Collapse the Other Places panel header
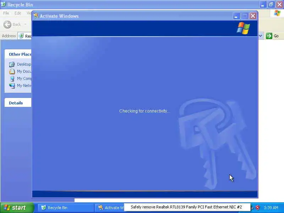The image size is (284, 213). (x=18, y=54)
